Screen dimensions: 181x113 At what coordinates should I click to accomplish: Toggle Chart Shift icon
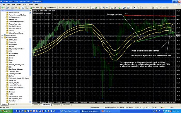pyautogui.click(x=115, y=8)
